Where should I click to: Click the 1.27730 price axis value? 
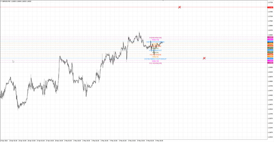tap(270, 2)
